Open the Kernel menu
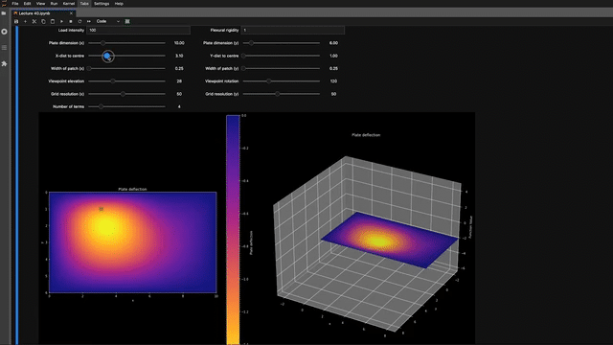Viewport: 613px width, 345px height. coord(69,4)
